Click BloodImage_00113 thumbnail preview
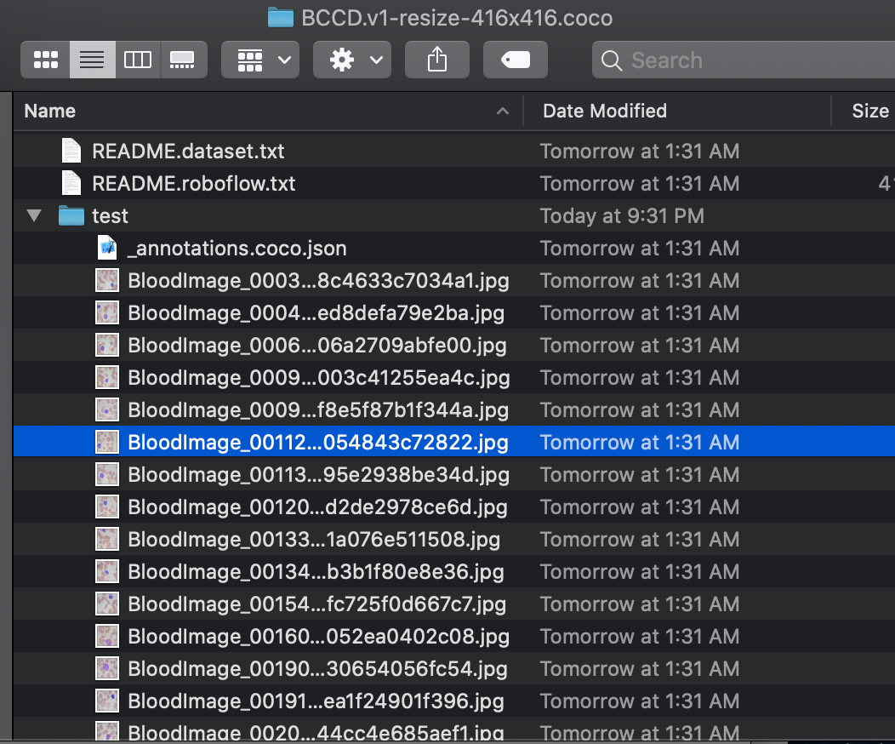This screenshot has height=744, width=895. pyautogui.click(x=105, y=474)
